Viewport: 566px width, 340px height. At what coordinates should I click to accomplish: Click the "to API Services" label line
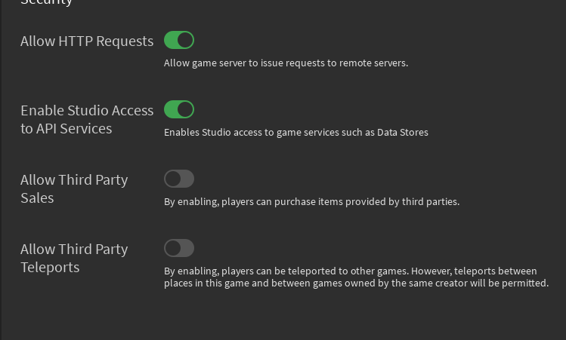tap(66, 129)
